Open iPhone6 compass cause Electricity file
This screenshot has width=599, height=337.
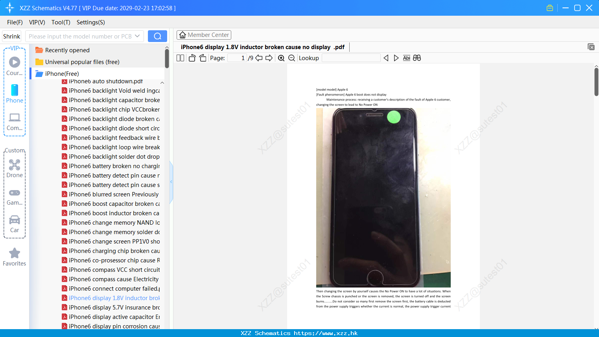pyautogui.click(x=111, y=279)
